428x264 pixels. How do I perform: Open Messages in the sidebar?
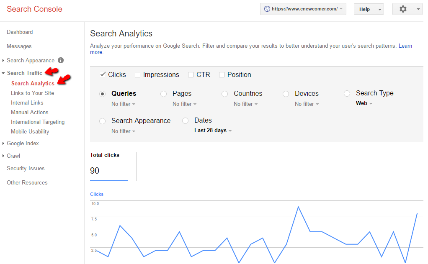(19, 46)
